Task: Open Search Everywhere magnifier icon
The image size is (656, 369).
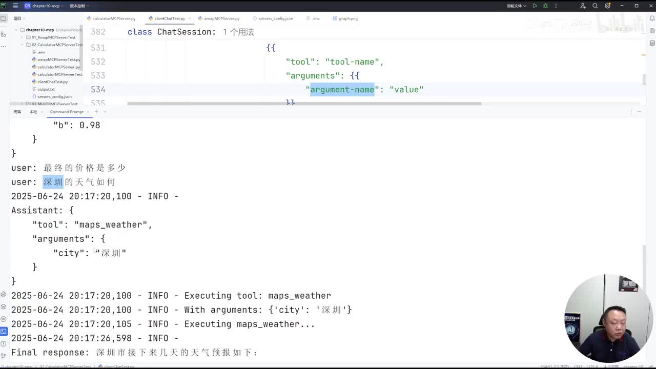Action: click(595, 6)
